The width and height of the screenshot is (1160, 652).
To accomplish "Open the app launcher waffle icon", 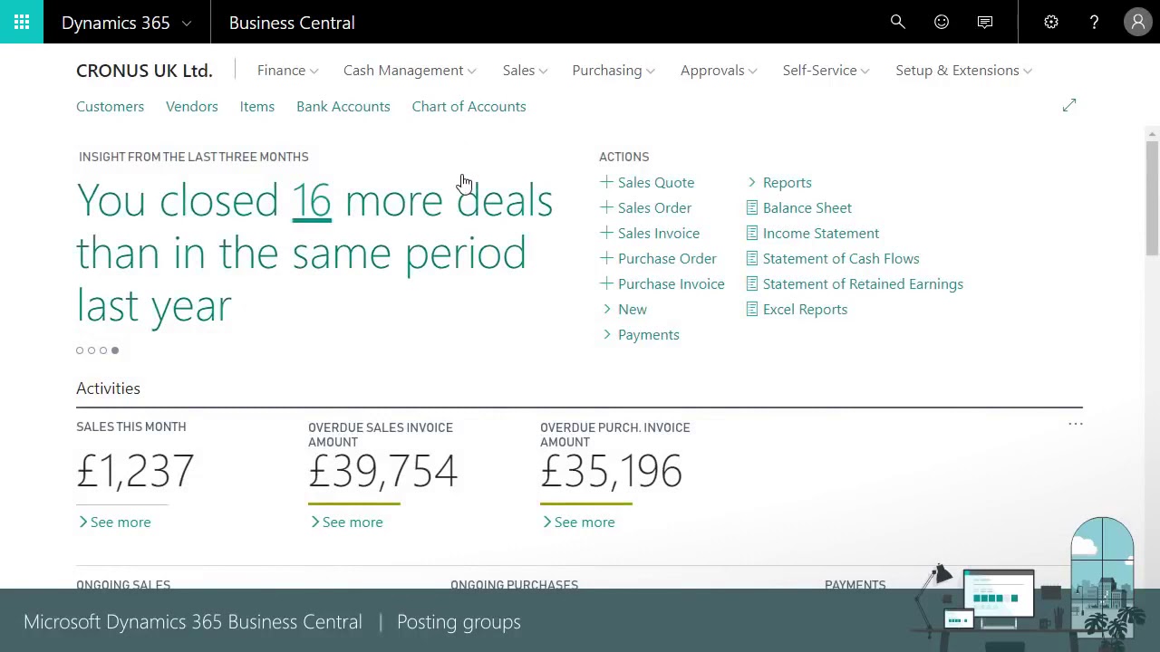I will pos(22,22).
